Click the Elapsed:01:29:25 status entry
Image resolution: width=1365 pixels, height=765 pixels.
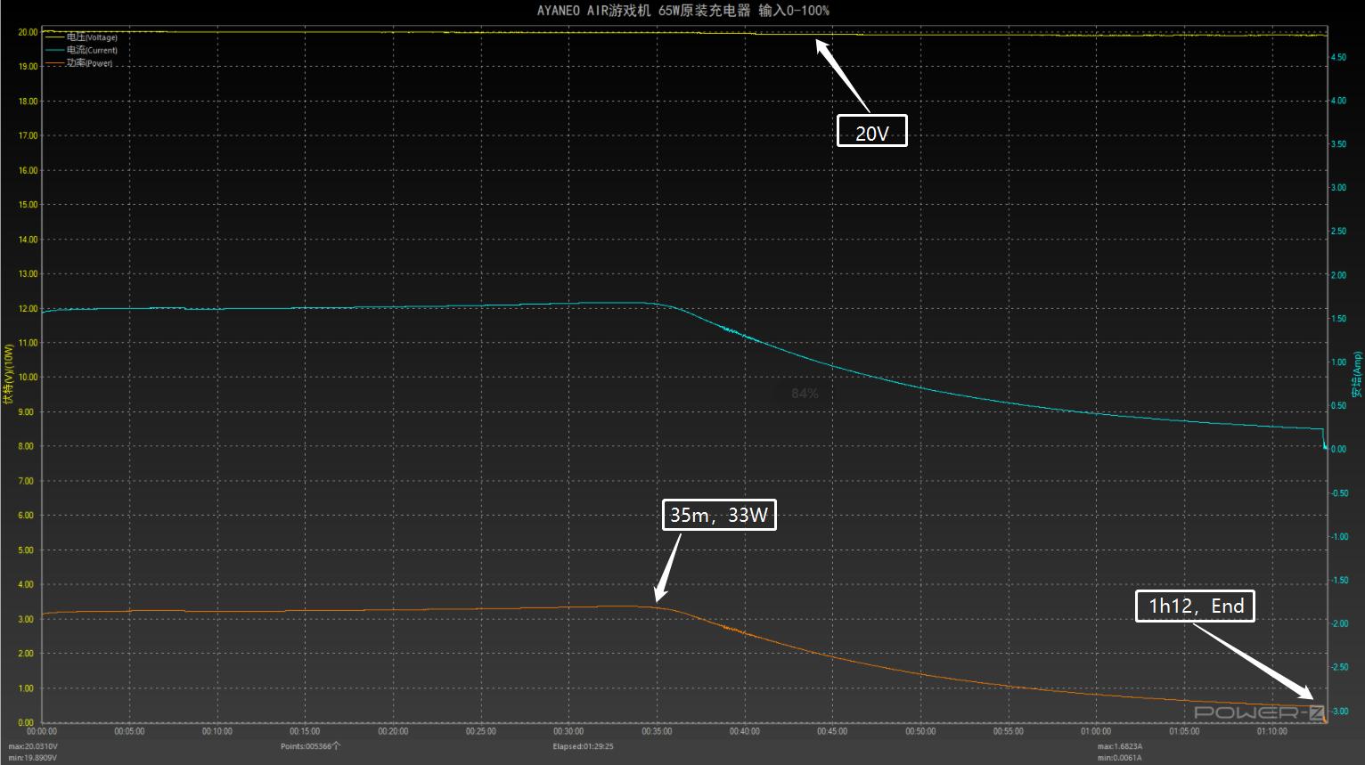pyautogui.click(x=584, y=746)
